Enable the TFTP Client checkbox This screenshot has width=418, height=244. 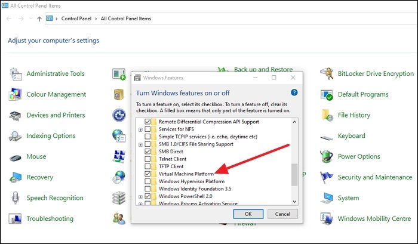tap(147, 166)
